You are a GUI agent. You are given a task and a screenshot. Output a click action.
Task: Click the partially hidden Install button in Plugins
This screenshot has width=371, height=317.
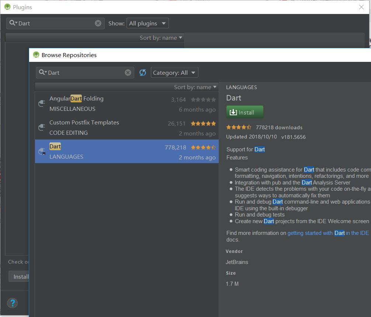pyautogui.click(x=19, y=277)
